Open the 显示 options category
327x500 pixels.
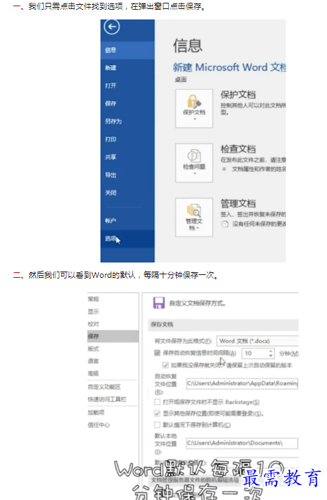(x=113, y=311)
